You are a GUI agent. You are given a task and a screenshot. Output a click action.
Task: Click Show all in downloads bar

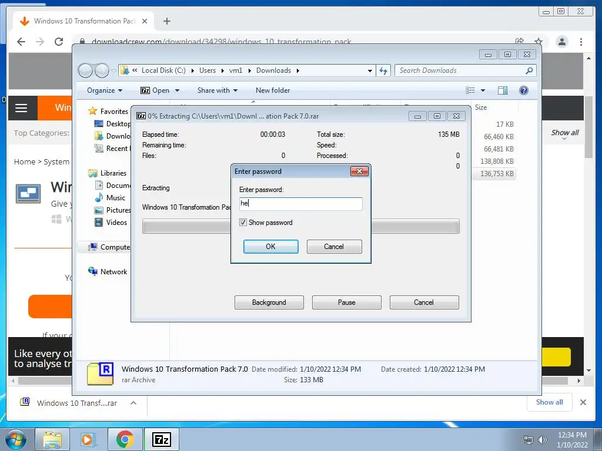pyautogui.click(x=550, y=402)
